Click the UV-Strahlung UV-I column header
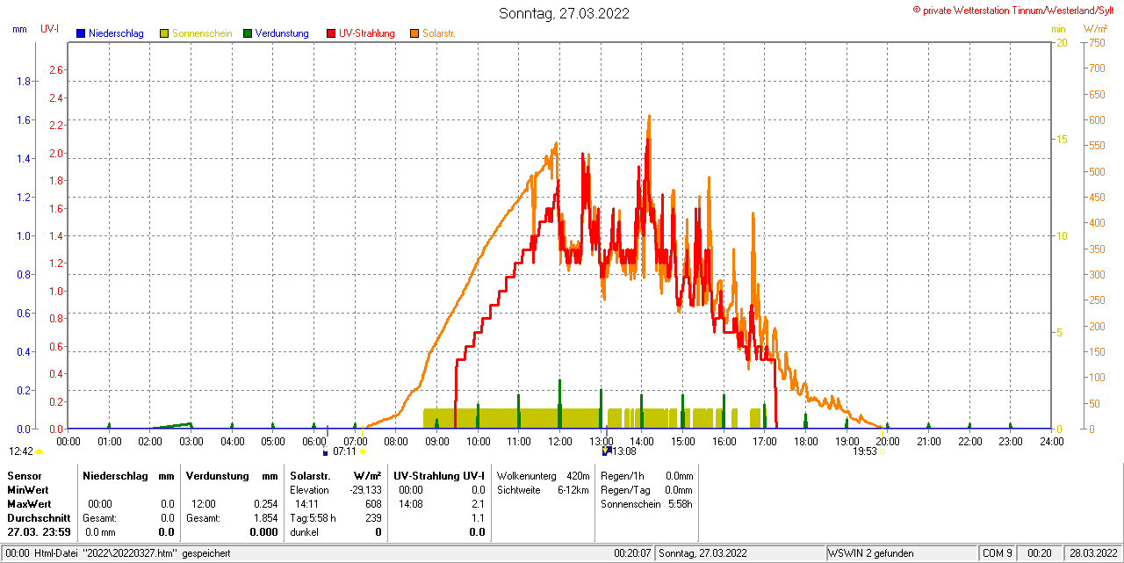Viewport: 1124px width, 563px height. [x=439, y=475]
